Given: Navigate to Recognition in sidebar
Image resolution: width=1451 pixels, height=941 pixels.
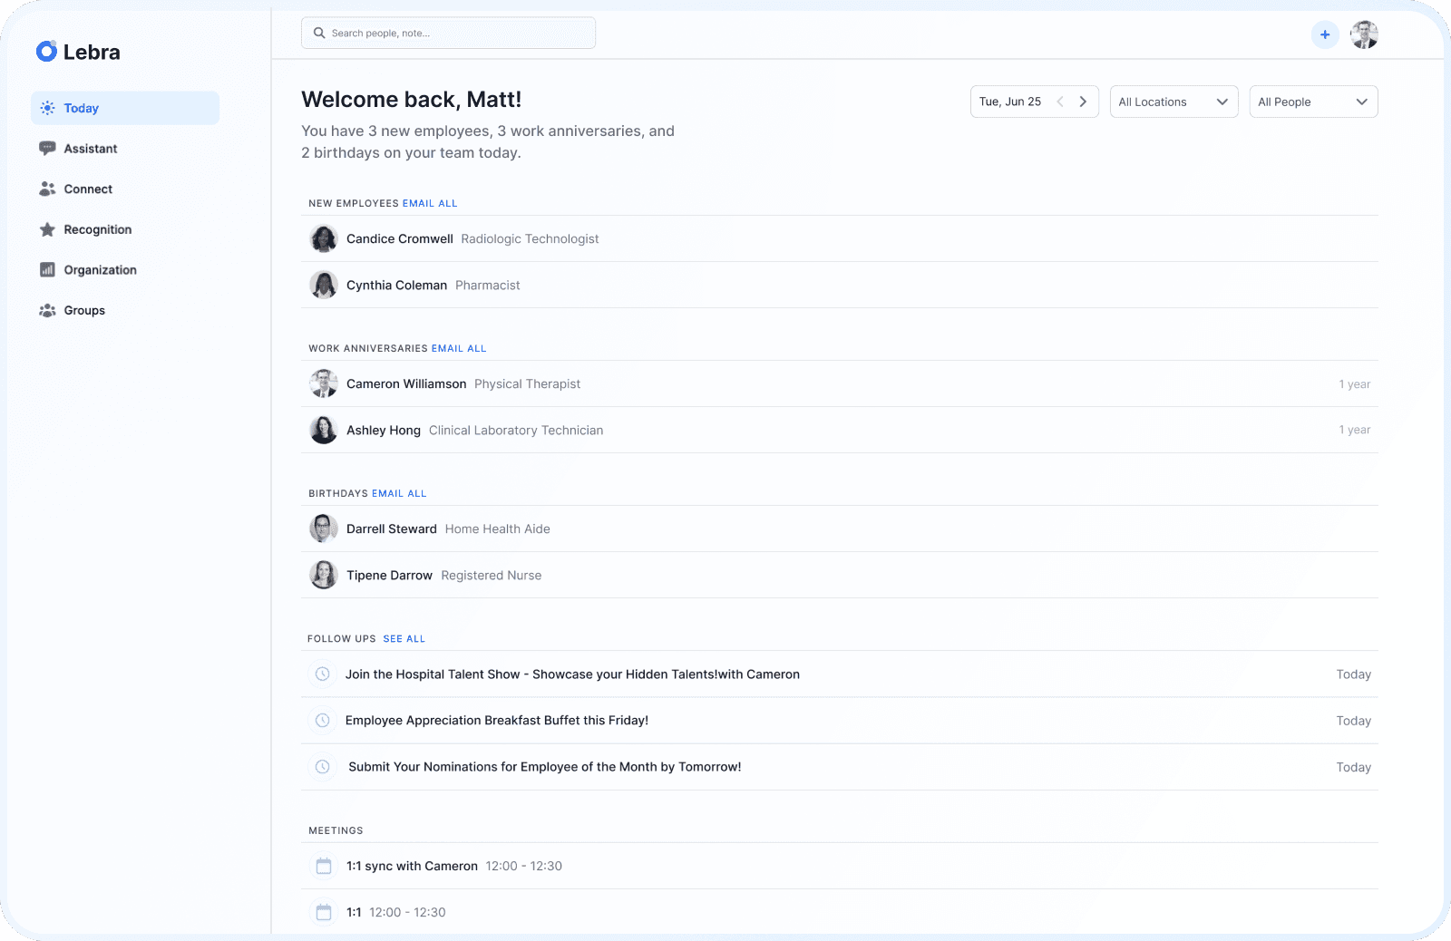Looking at the screenshot, I should 97,229.
